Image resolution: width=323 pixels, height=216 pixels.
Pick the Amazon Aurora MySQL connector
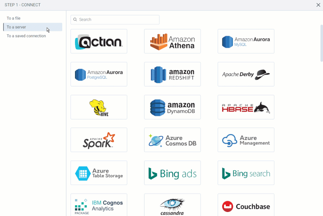coord(246,41)
